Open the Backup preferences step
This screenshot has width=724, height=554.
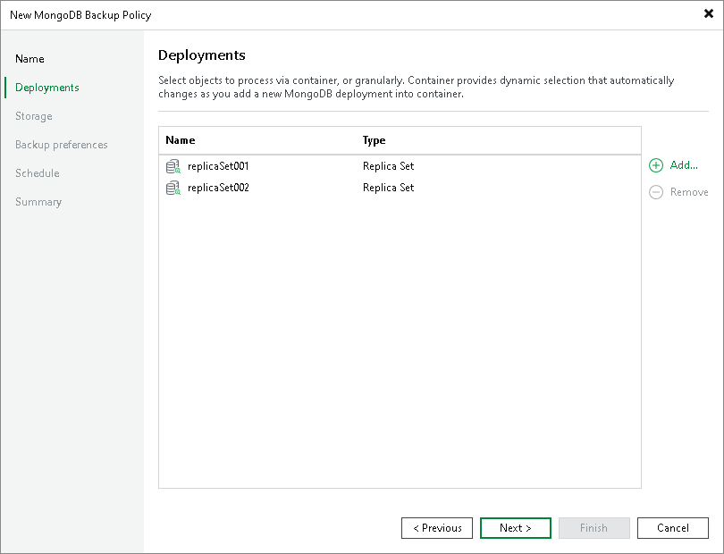coord(62,145)
